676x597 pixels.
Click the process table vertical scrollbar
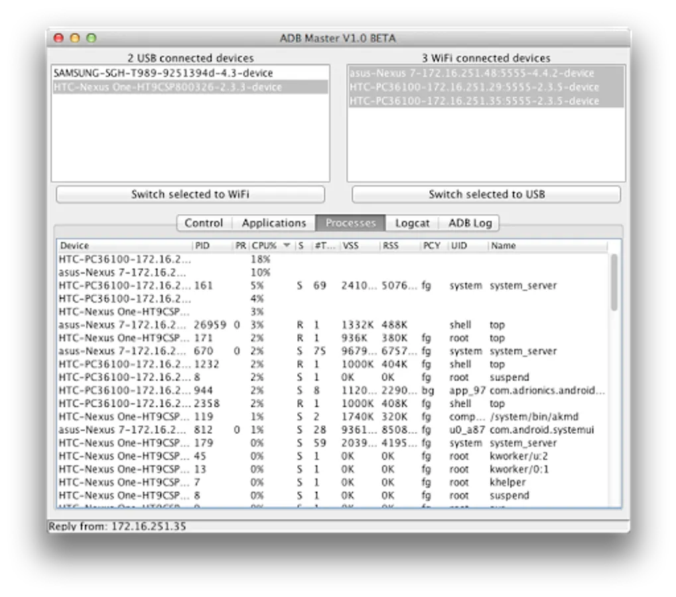coord(614,283)
